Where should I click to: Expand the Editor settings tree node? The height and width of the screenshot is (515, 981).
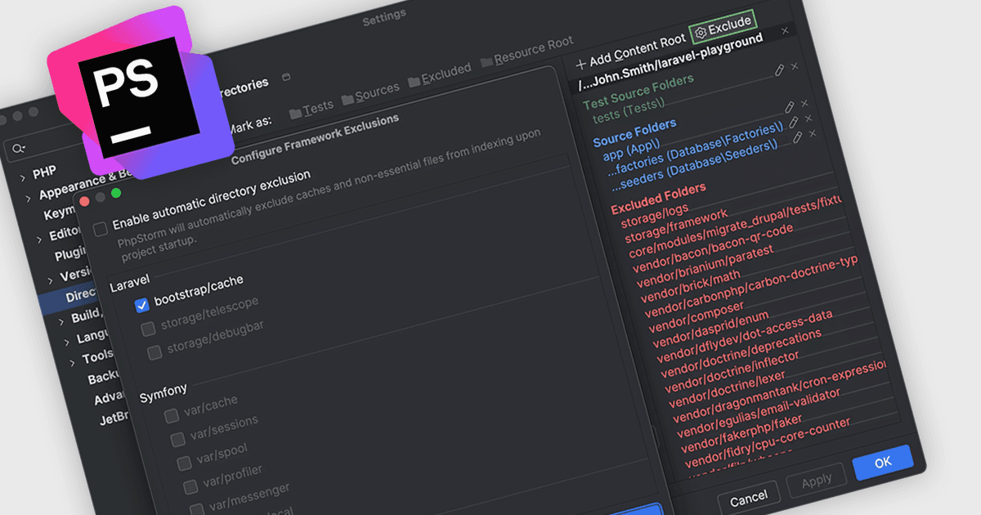pyautogui.click(x=38, y=239)
